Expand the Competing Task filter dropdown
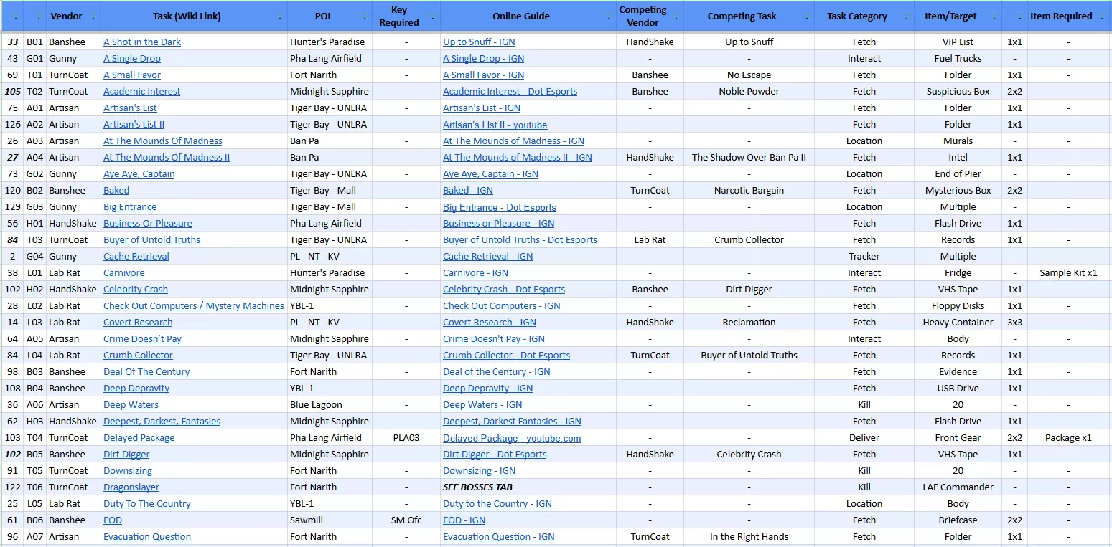This screenshot has height=547, width=1112. point(806,16)
